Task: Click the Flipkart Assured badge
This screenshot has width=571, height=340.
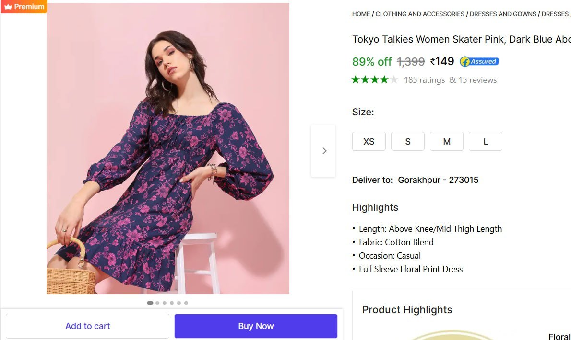Action: 479,61
